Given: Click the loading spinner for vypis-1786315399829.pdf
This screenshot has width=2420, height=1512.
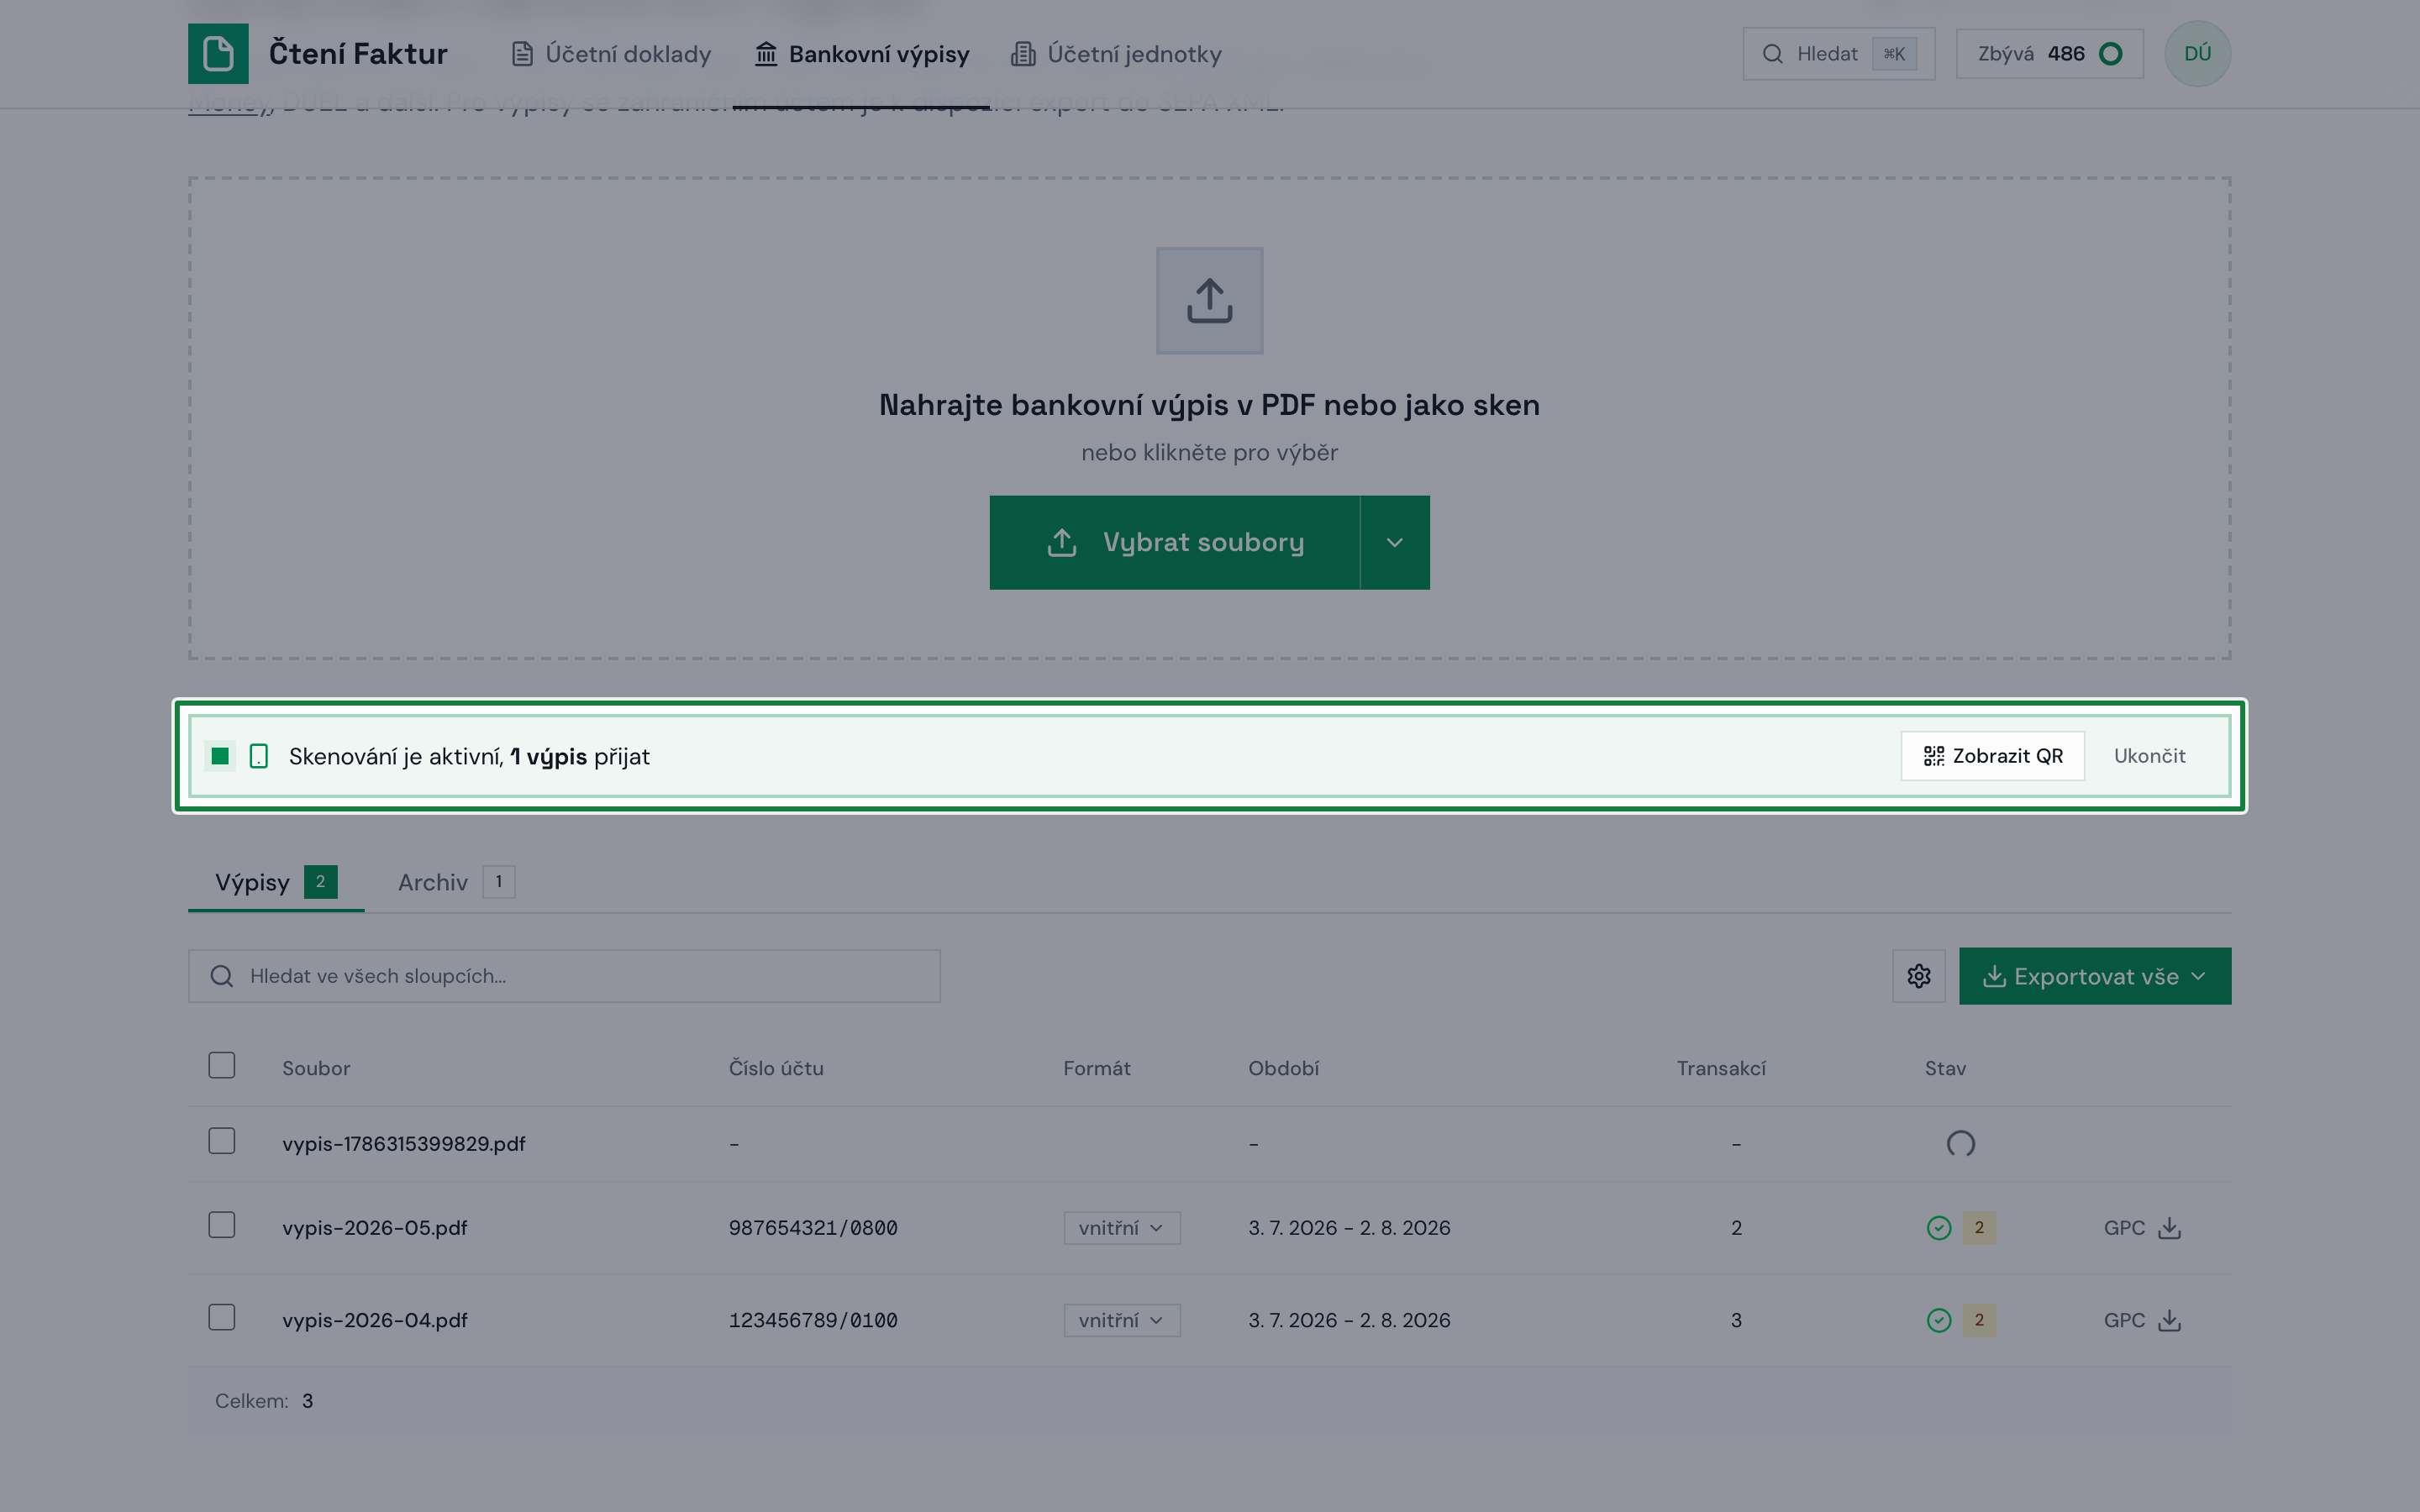Looking at the screenshot, I should pyautogui.click(x=1961, y=1143).
